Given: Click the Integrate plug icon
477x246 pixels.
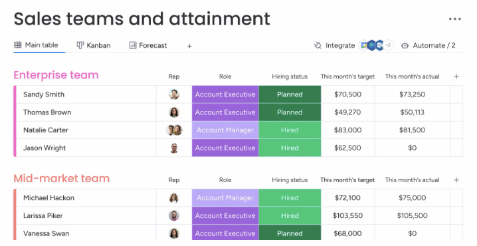Looking at the screenshot, I should tap(318, 45).
